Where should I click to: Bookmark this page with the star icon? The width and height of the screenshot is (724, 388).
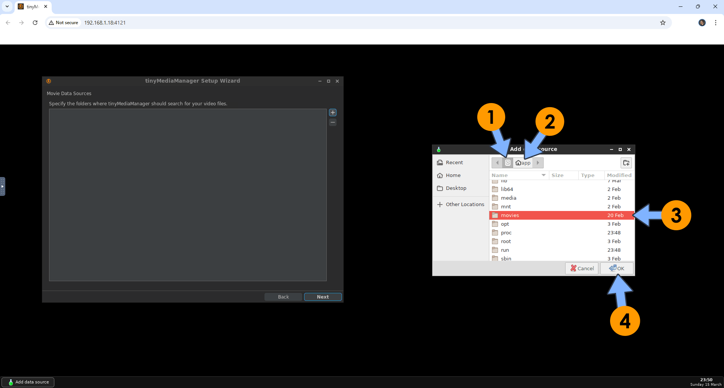coord(663,23)
